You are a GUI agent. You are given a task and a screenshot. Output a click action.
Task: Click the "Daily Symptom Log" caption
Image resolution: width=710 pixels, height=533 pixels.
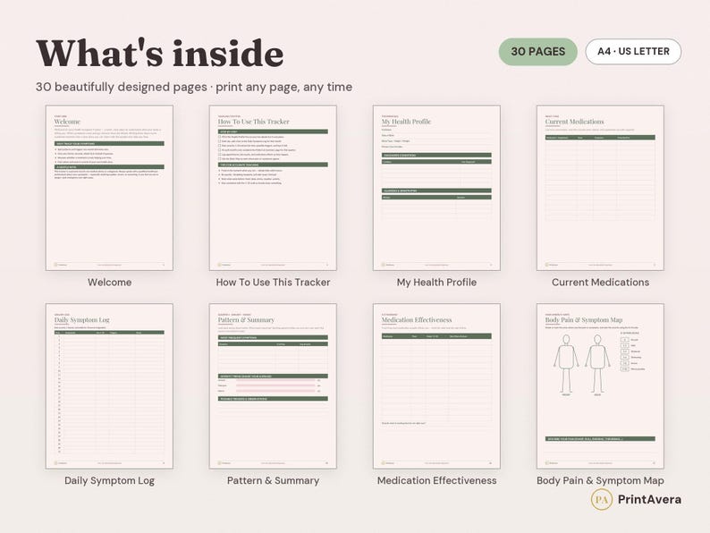(110, 480)
